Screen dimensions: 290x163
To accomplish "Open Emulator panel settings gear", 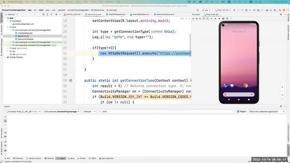I will point(281,14).
